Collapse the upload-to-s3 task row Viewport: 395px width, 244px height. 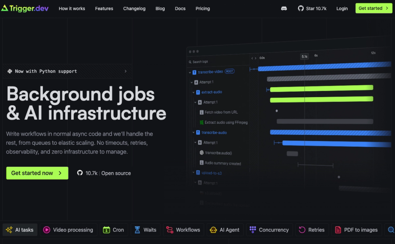pos(194,172)
